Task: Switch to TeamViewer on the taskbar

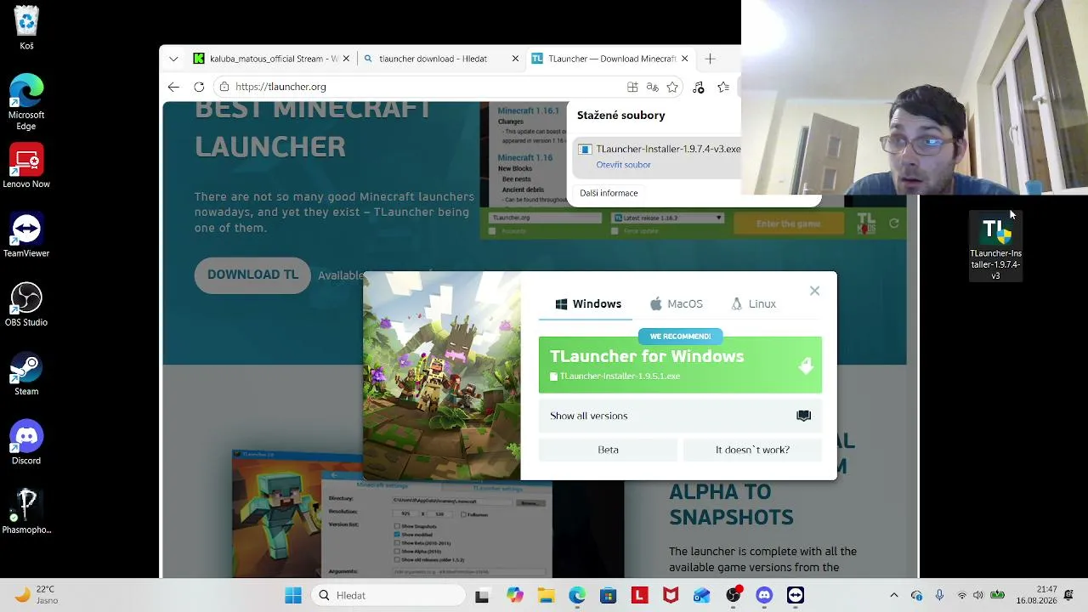Action: [x=796, y=595]
